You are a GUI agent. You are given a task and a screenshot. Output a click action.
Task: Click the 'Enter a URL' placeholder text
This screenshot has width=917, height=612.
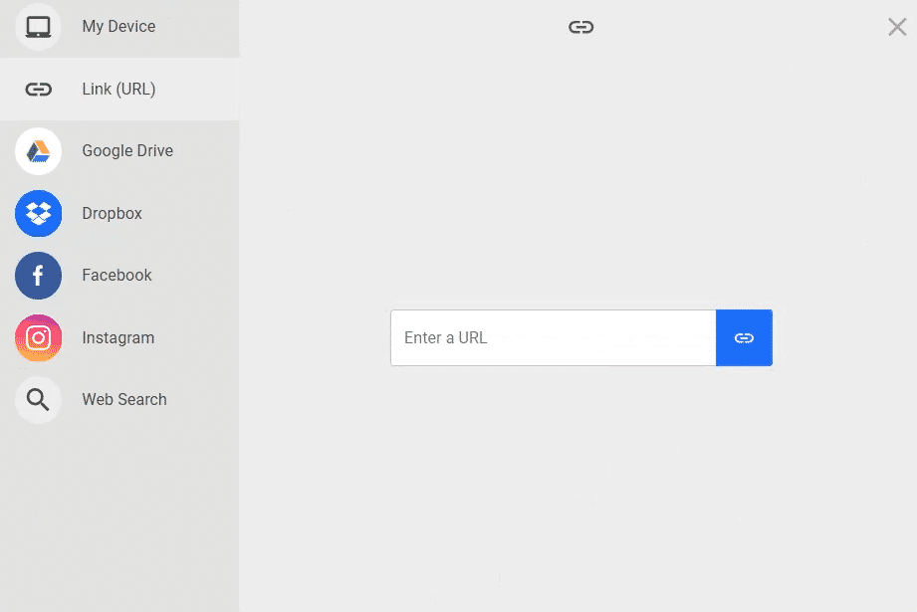pos(446,338)
